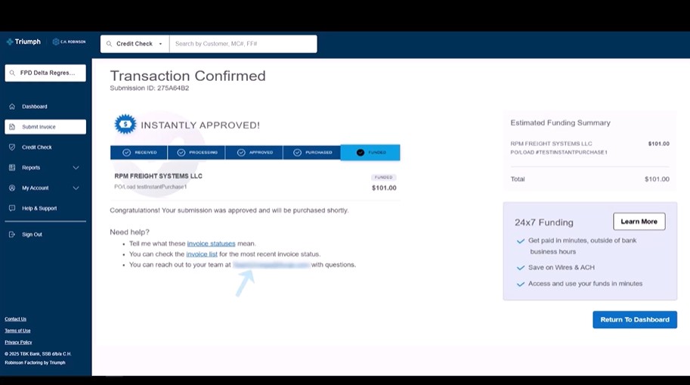Open the invoice statuses link
Image resolution: width=690 pixels, height=385 pixels.
(211, 244)
